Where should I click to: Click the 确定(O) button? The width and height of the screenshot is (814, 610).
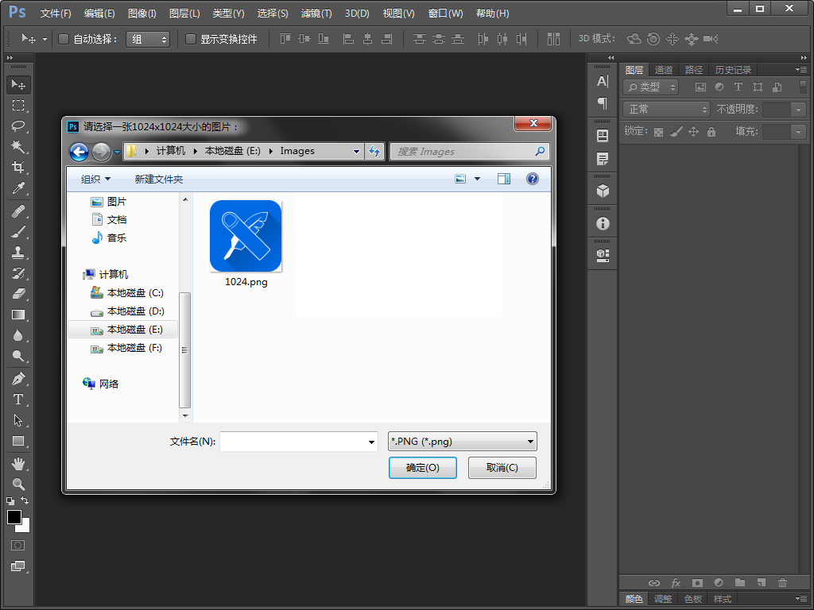423,468
